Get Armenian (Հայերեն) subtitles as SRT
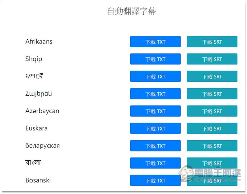The image size is (247, 194). coord(212,94)
